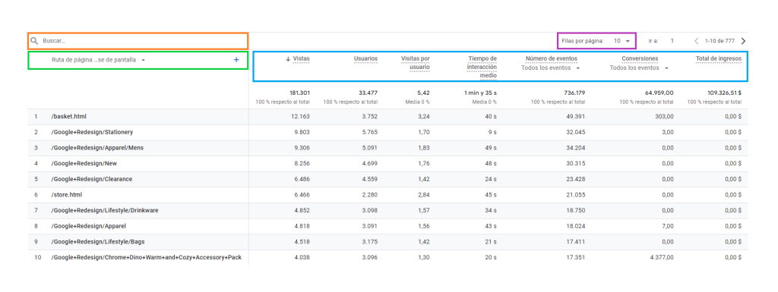Select the /basket.html row
Image resolution: width=778 pixels, height=292 pixels.
(387, 117)
